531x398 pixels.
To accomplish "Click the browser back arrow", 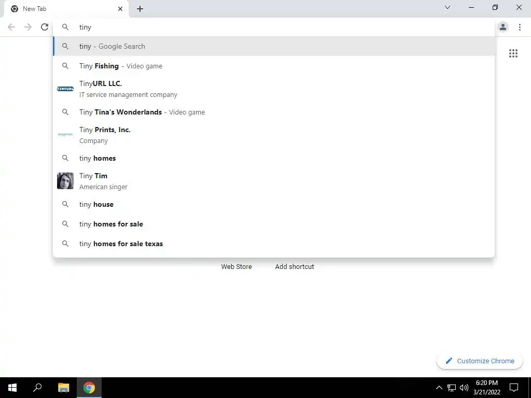I will (11, 27).
